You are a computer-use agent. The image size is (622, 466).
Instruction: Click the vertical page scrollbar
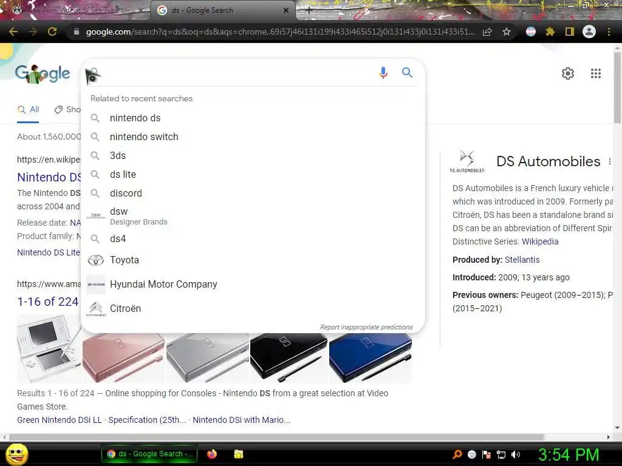[x=617, y=87]
